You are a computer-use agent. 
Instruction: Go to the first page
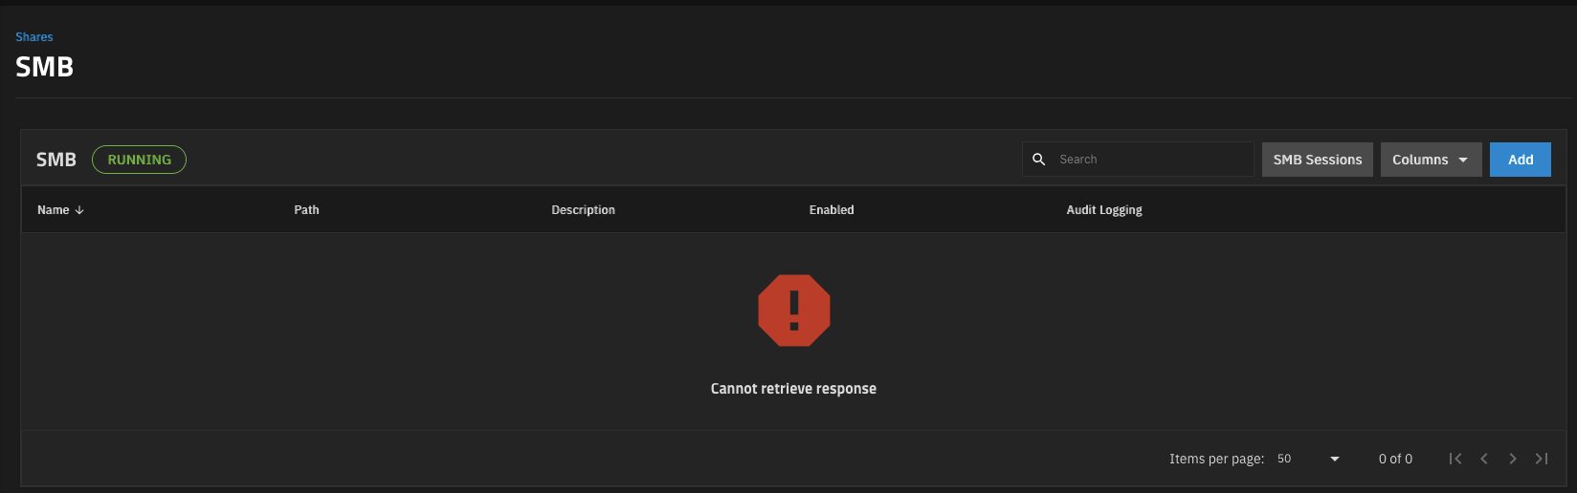1455,460
